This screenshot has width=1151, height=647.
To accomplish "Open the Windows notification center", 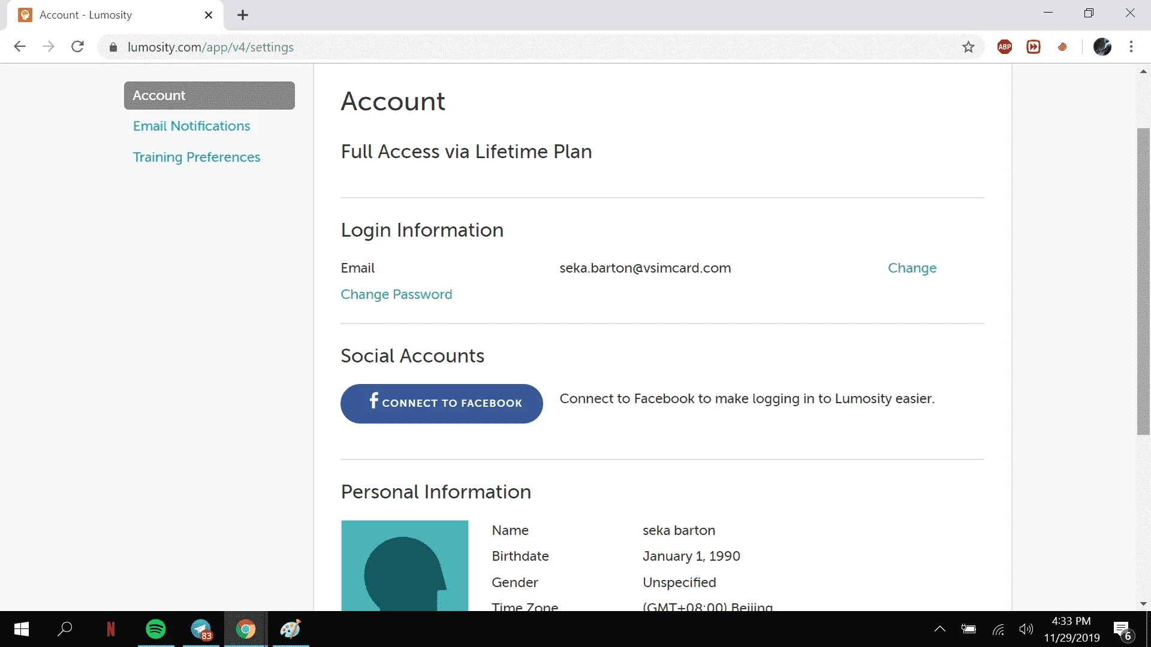I will coord(1123,630).
